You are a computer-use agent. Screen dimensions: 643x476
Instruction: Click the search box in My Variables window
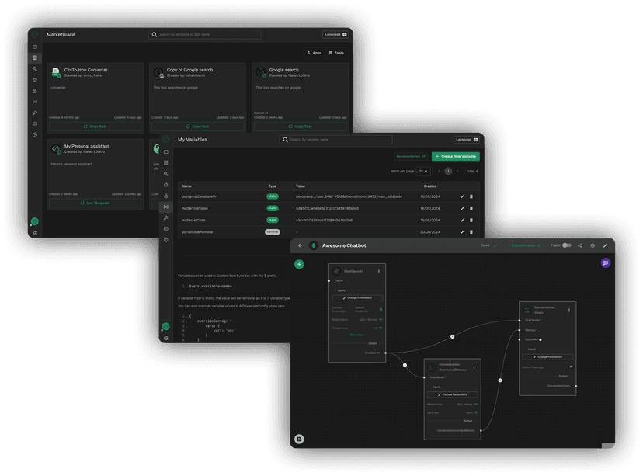pos(335,140)
